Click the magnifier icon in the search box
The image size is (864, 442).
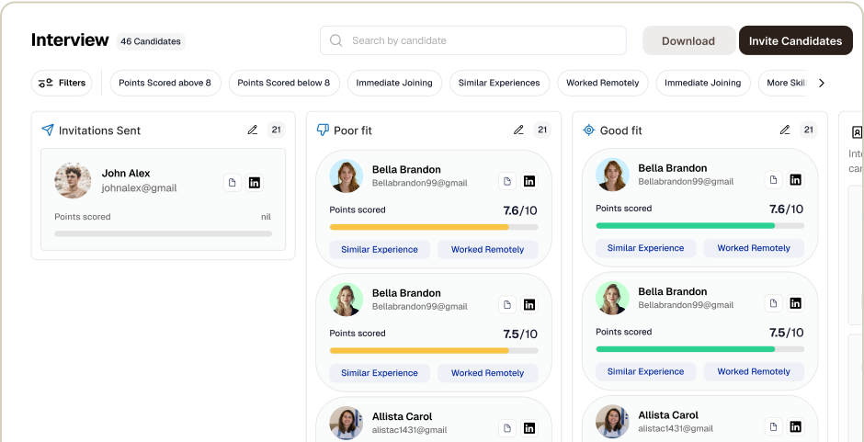tap(335, 40)
